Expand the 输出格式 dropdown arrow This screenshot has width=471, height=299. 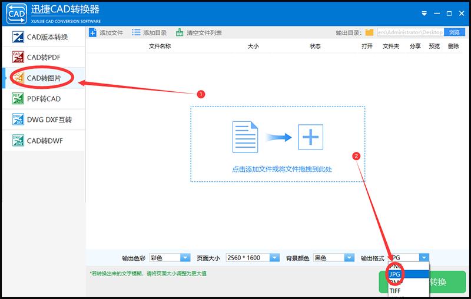point(424,258)
